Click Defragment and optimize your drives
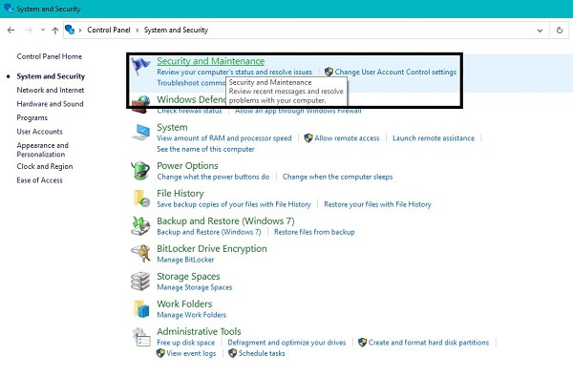The height and width of the screenshot is (378, 573). [286, 343]
